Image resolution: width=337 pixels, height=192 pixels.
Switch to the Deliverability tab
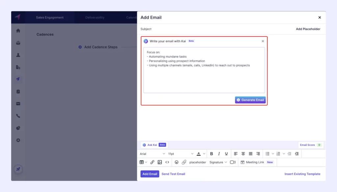95,17
